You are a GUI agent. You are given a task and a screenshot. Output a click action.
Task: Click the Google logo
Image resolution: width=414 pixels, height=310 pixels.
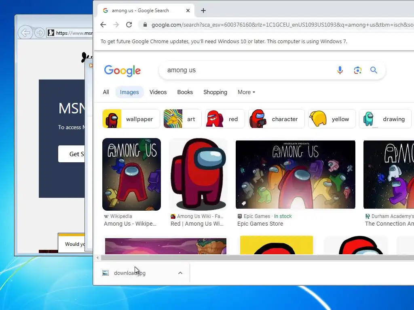[x=122, y=71]
